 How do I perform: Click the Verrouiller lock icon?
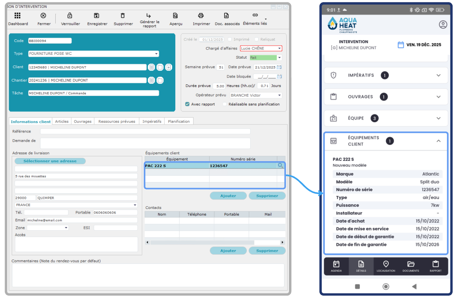(x=70, y=16)
